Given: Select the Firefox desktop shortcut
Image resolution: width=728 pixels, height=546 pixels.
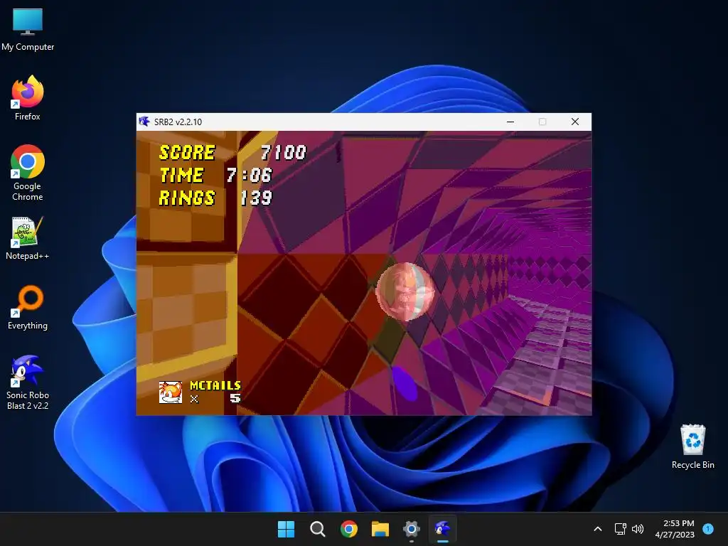Looking at the screenshot, I should pyautogui.click(x=28, y=98).
